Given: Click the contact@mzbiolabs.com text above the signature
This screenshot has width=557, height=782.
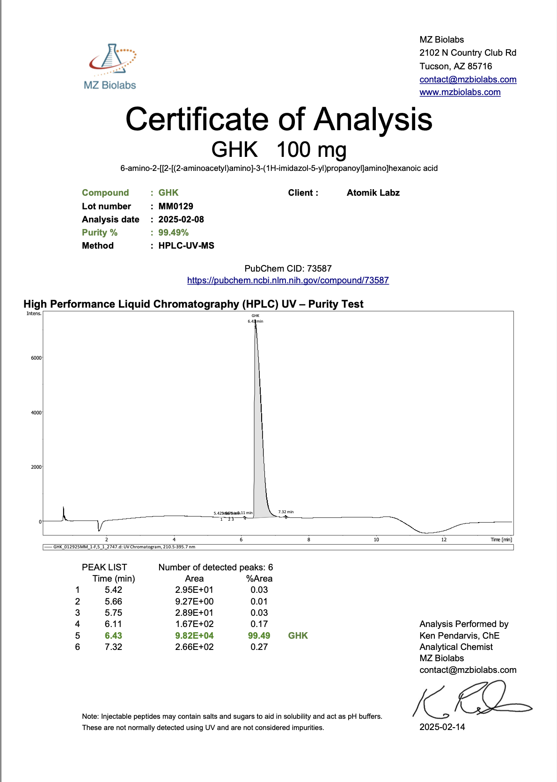Looking at the screenshot, I should pos(468,670).
